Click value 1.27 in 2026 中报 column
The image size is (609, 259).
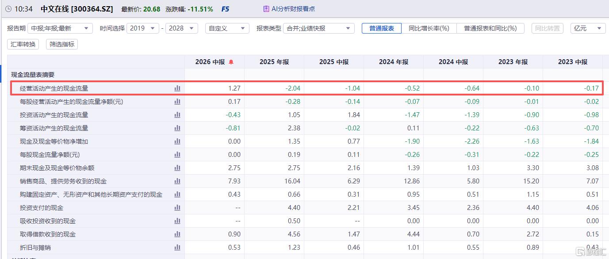tap(234, 88)
